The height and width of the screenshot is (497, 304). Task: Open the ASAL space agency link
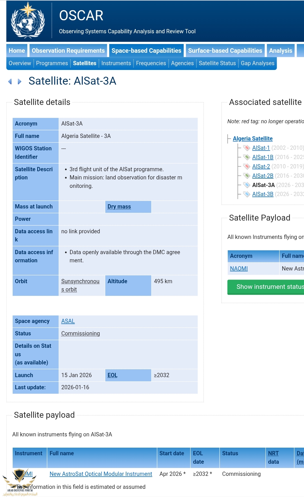(x=68, y=321)
